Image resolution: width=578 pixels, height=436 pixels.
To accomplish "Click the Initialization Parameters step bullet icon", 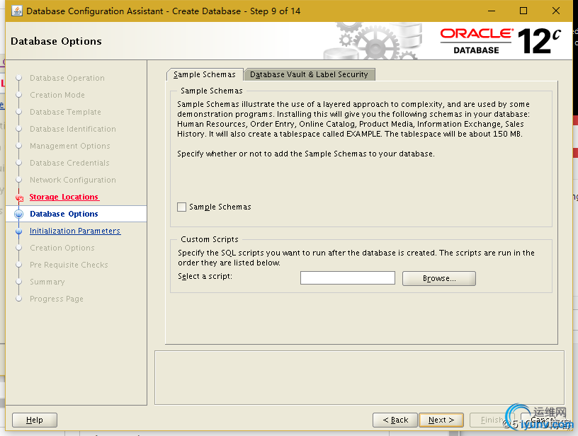I will [19, 231].
